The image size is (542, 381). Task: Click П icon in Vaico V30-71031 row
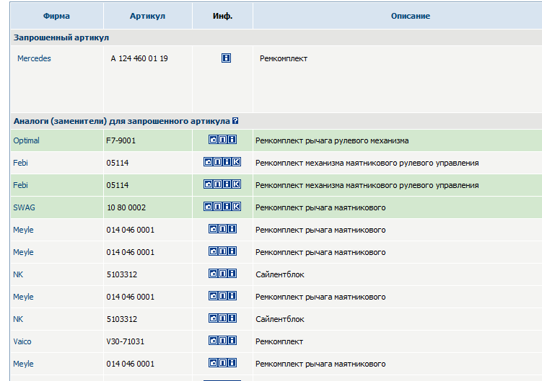click(x=222, y=340)
